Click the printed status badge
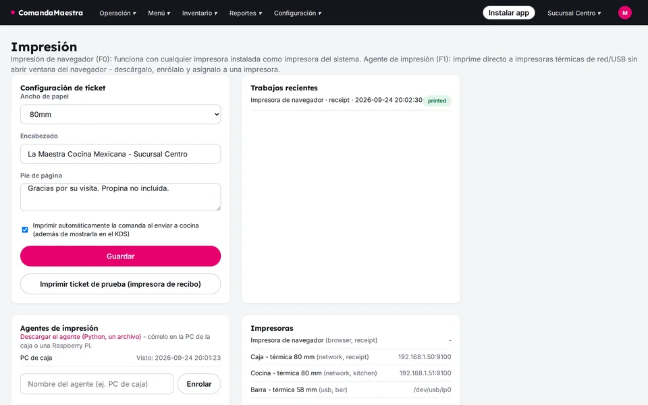The height and width of the screenshot is (405, 648). click(437, 101)
